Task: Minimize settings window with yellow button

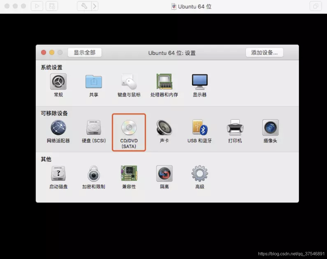Action: point(52,52)
